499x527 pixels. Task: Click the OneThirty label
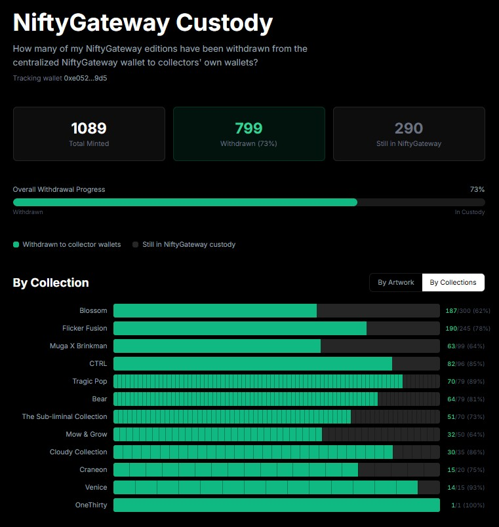click(x=91, y=505)
